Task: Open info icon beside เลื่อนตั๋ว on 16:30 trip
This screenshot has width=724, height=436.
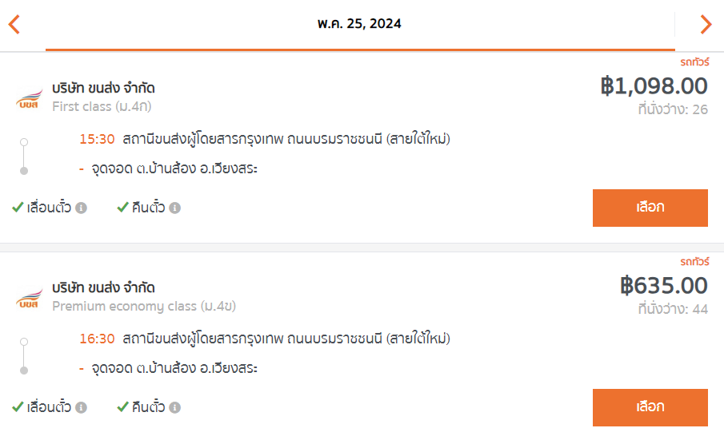Action: (82, 407)
